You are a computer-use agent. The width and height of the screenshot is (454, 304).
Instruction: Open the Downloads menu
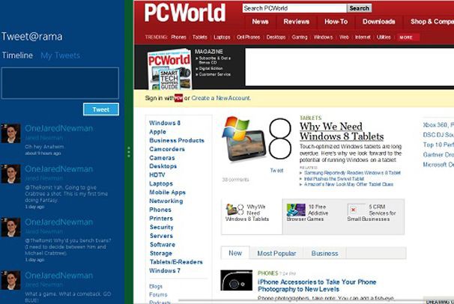click(379, 22)
